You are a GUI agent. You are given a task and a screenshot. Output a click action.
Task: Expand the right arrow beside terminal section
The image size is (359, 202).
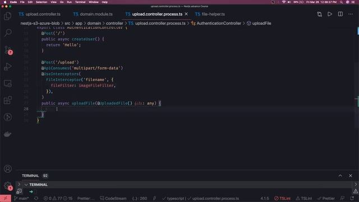pyautogui.click(x=19, y=185)
